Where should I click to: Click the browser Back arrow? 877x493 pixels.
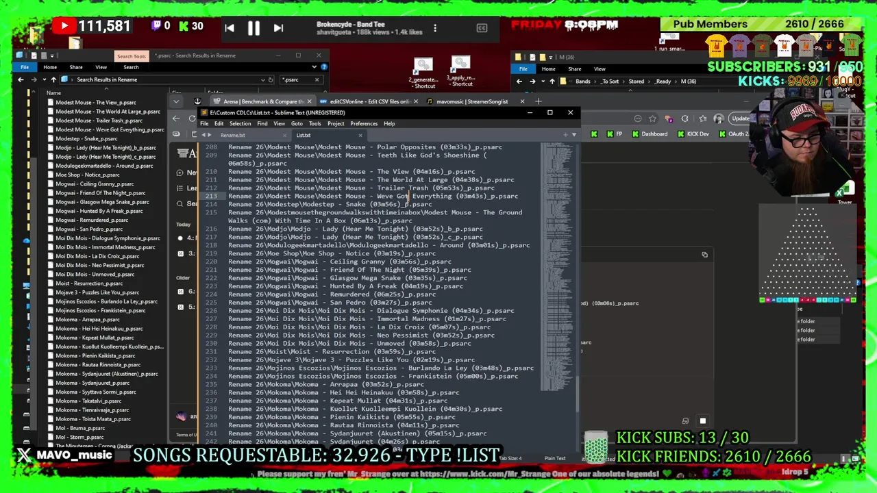(x=176, y=118)
